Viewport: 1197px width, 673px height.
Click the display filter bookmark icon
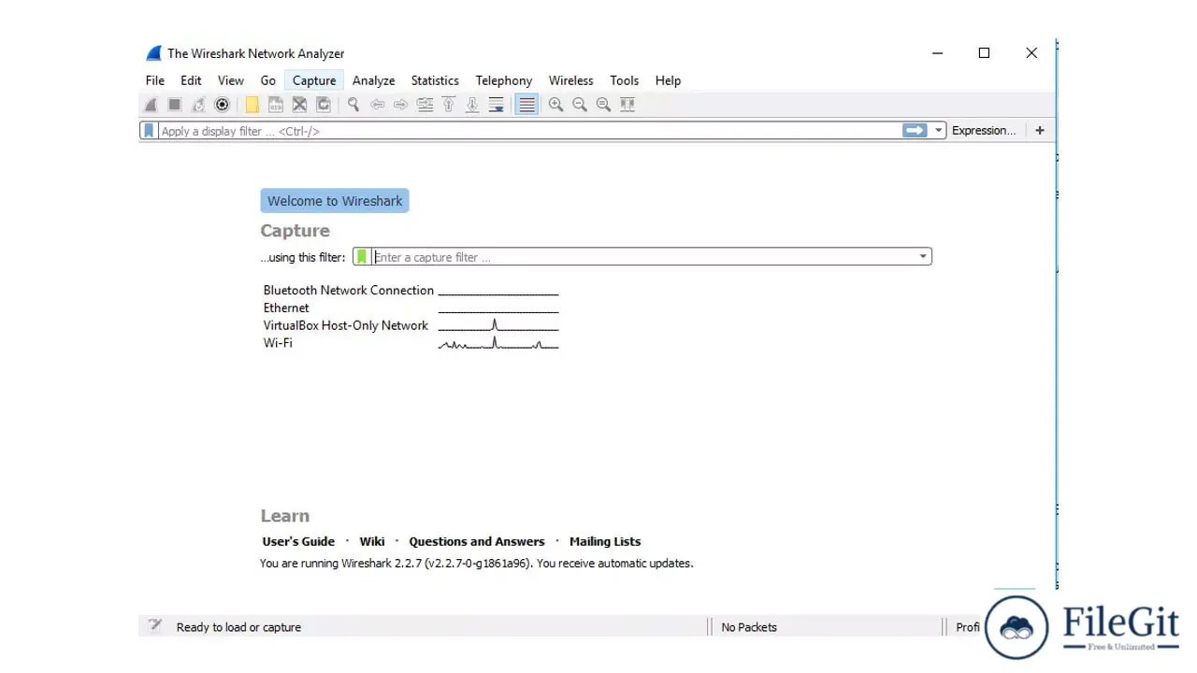coord(148,131)
